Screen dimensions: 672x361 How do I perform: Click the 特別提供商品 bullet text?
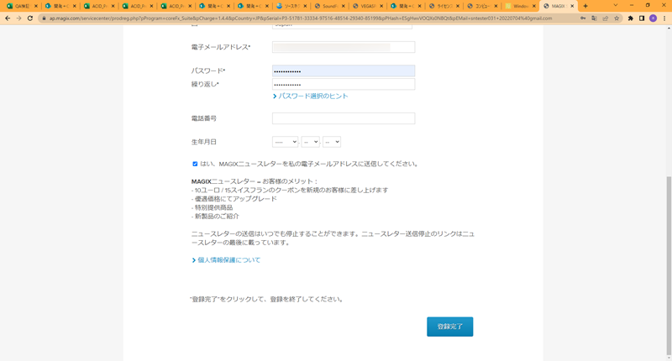213,207
